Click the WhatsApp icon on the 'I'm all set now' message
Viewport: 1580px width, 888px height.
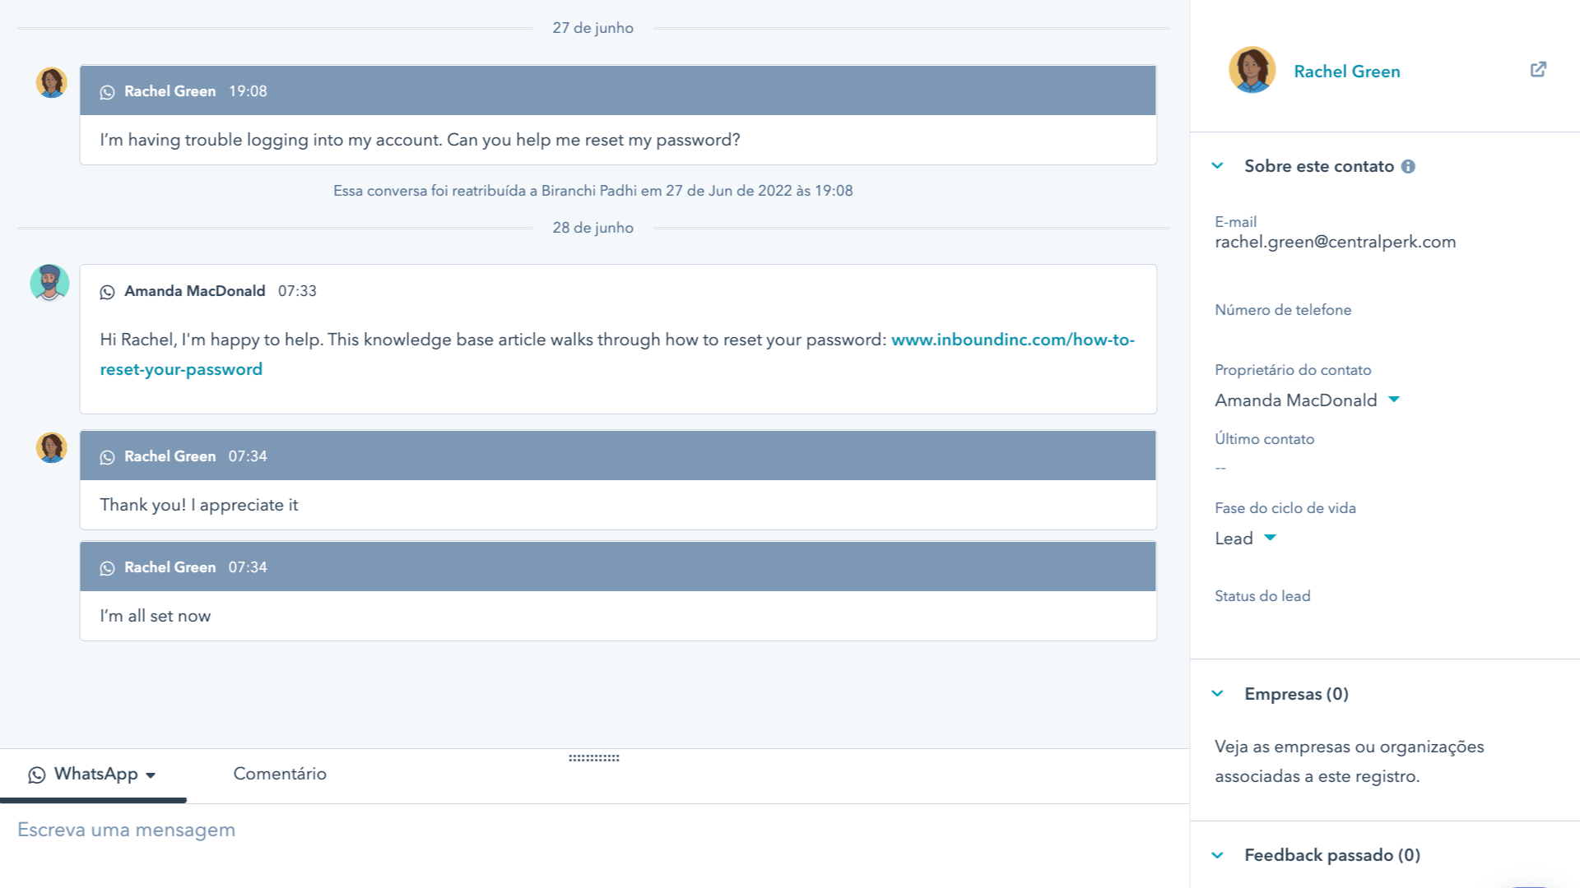(108, 567)
